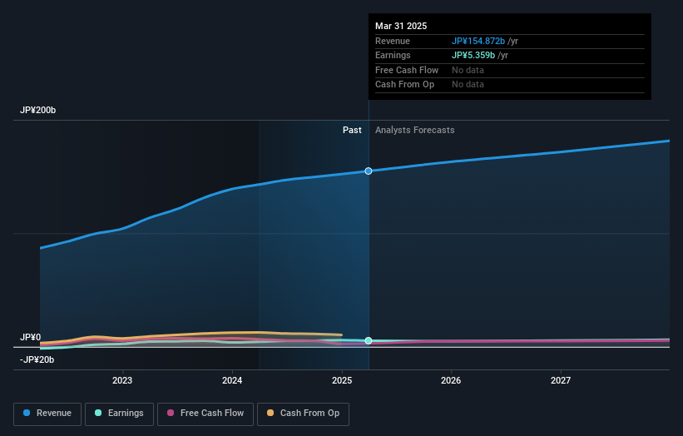Select the earnings data point at Mar 2025

pyautogui.click(x=369, y=340)
